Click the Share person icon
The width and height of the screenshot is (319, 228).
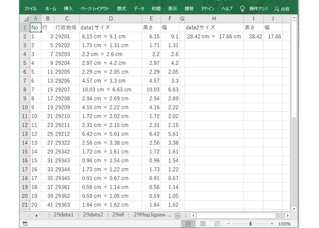pos(277,9)
